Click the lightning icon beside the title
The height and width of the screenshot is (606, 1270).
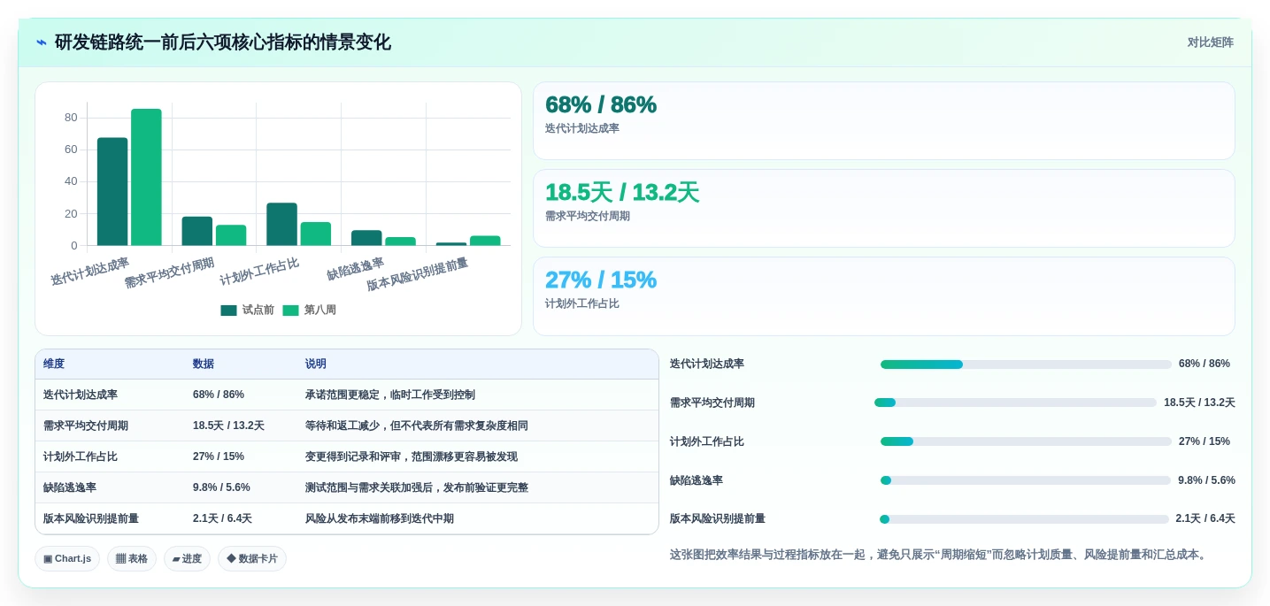point(42,42)
